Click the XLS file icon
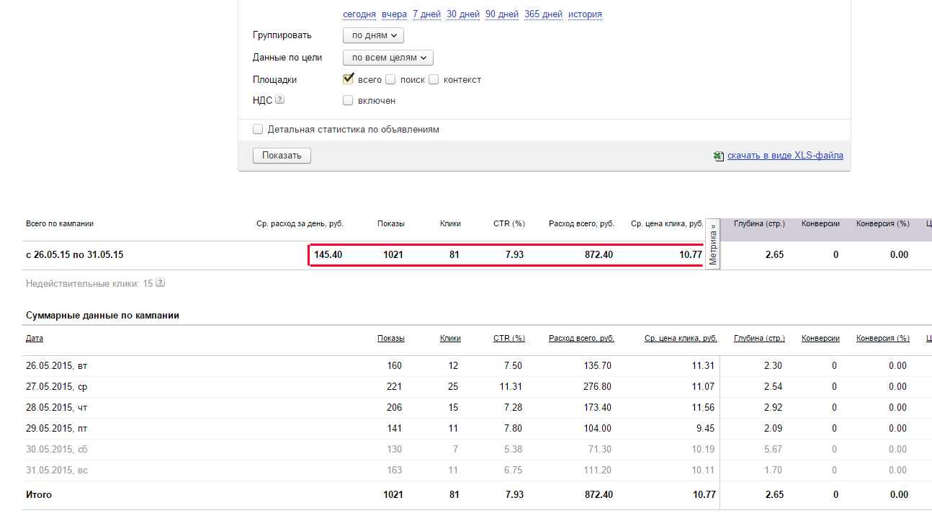Viewport: 932px width, 521px height. 718,156
